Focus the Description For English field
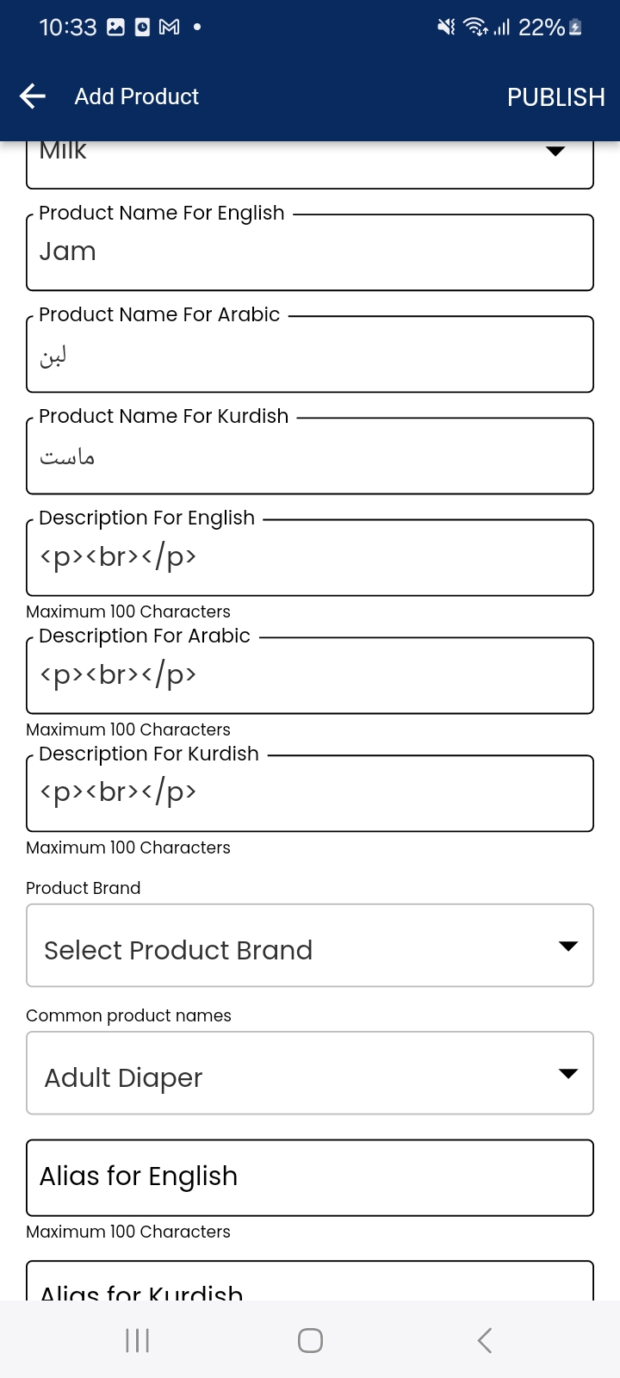Screen dimensions: 620x1378 point(310,557)
